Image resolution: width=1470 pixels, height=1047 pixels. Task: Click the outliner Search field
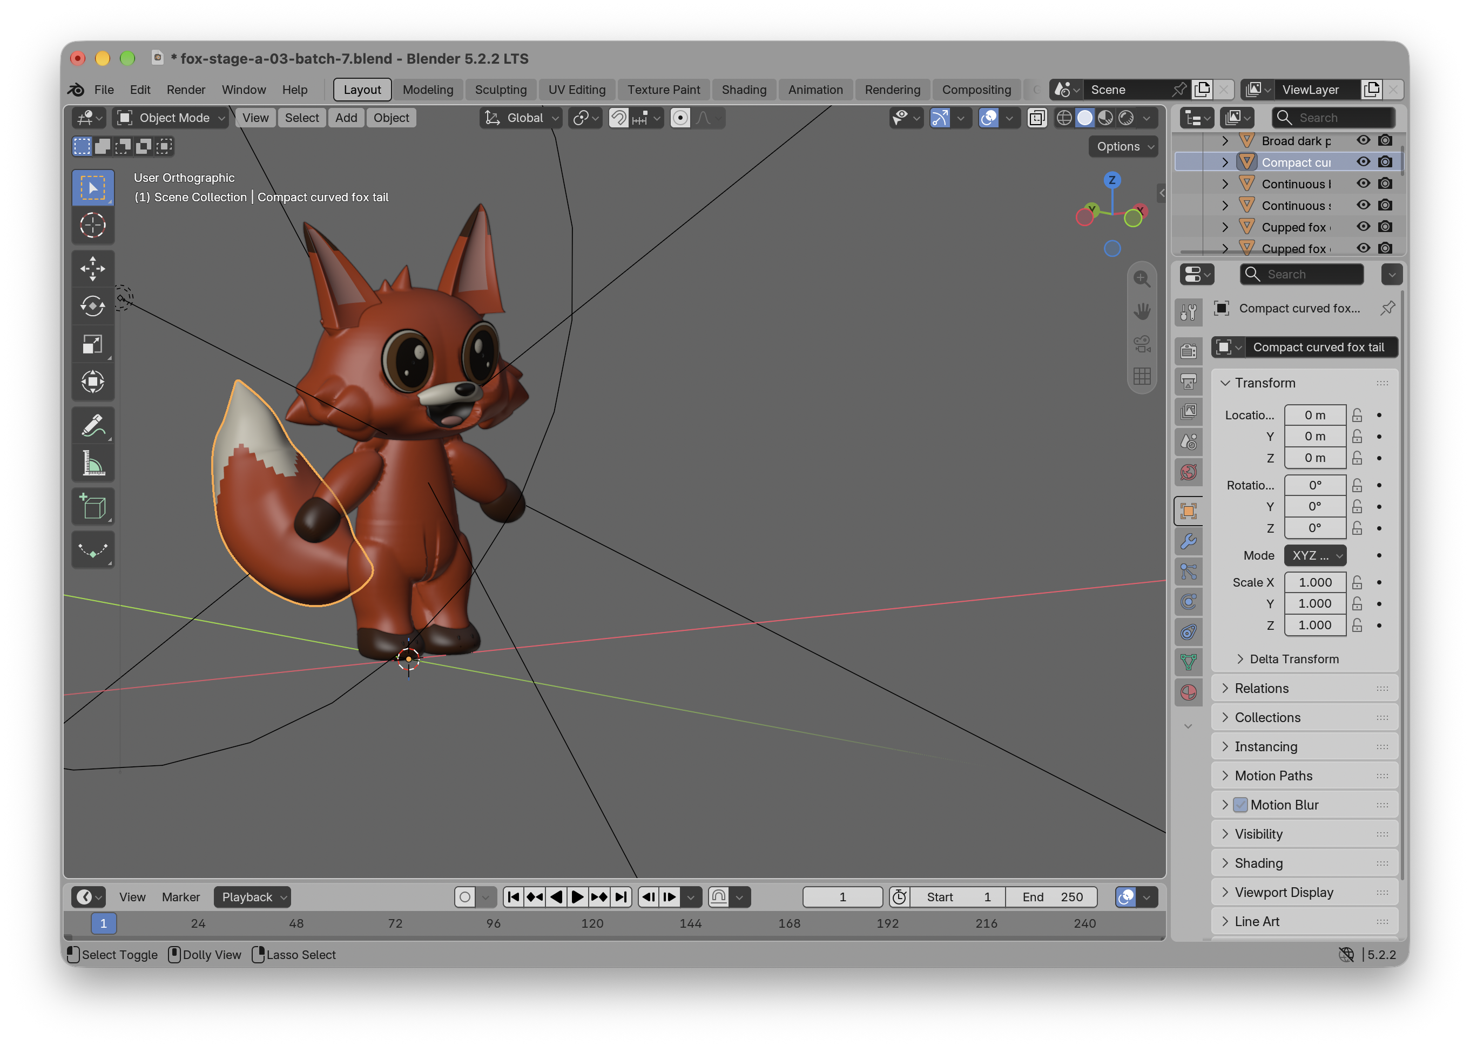(1333, 118)
